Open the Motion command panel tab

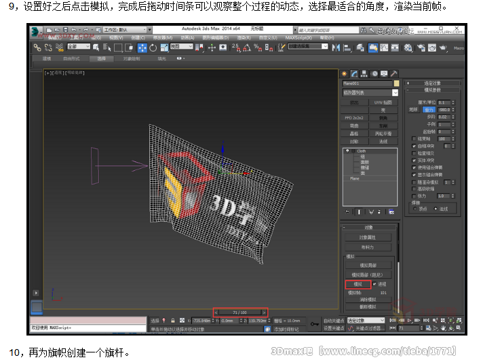(x=374, y=73)
